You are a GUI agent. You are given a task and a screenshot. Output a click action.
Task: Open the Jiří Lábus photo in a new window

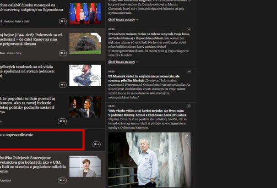point(187,137)
